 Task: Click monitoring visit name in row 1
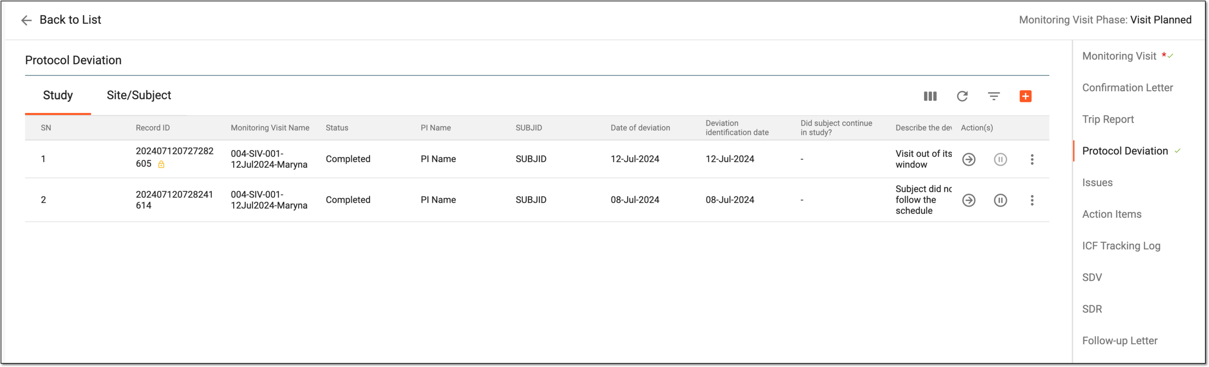[269, 159]
